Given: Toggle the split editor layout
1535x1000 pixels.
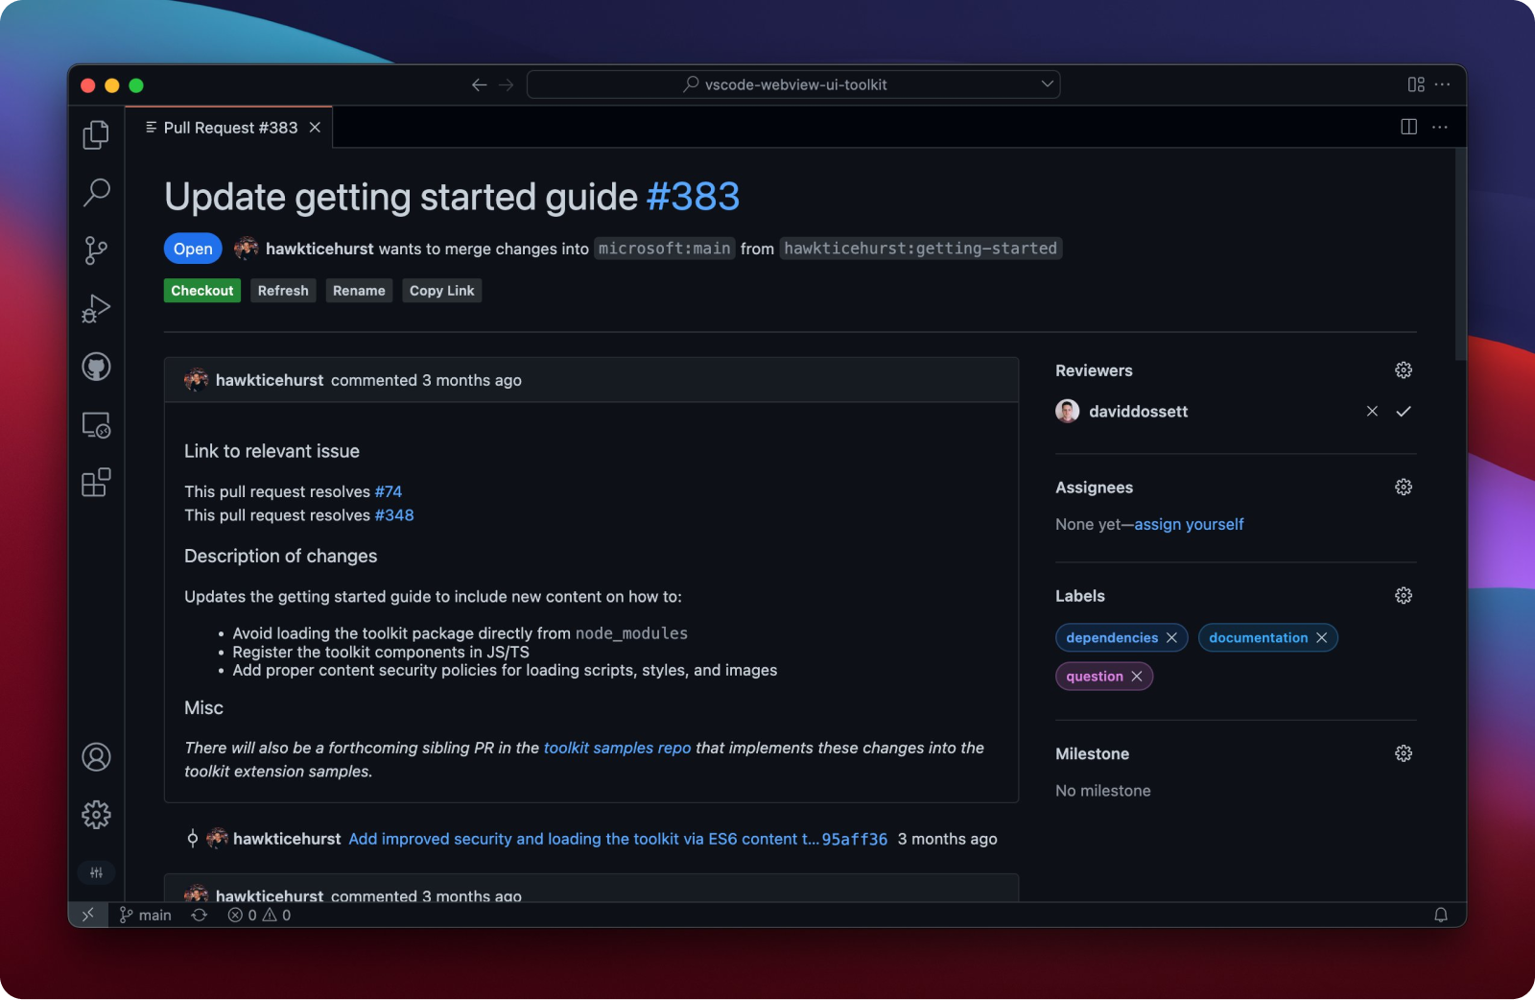Looking at the screenshot, I should tap(1407, 126).
